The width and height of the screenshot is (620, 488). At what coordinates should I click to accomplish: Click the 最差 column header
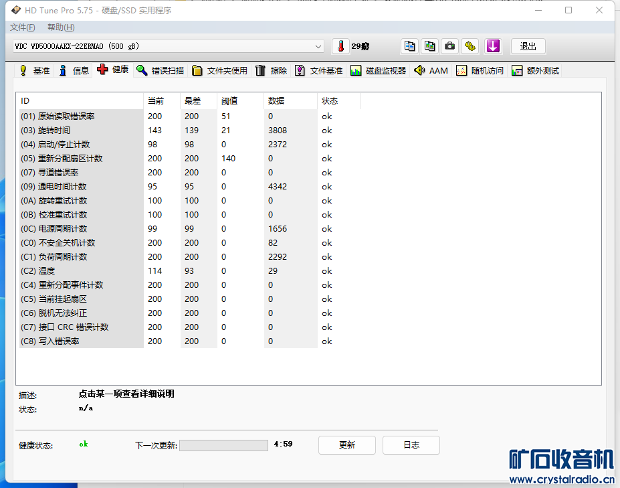(x=199, y=101)
